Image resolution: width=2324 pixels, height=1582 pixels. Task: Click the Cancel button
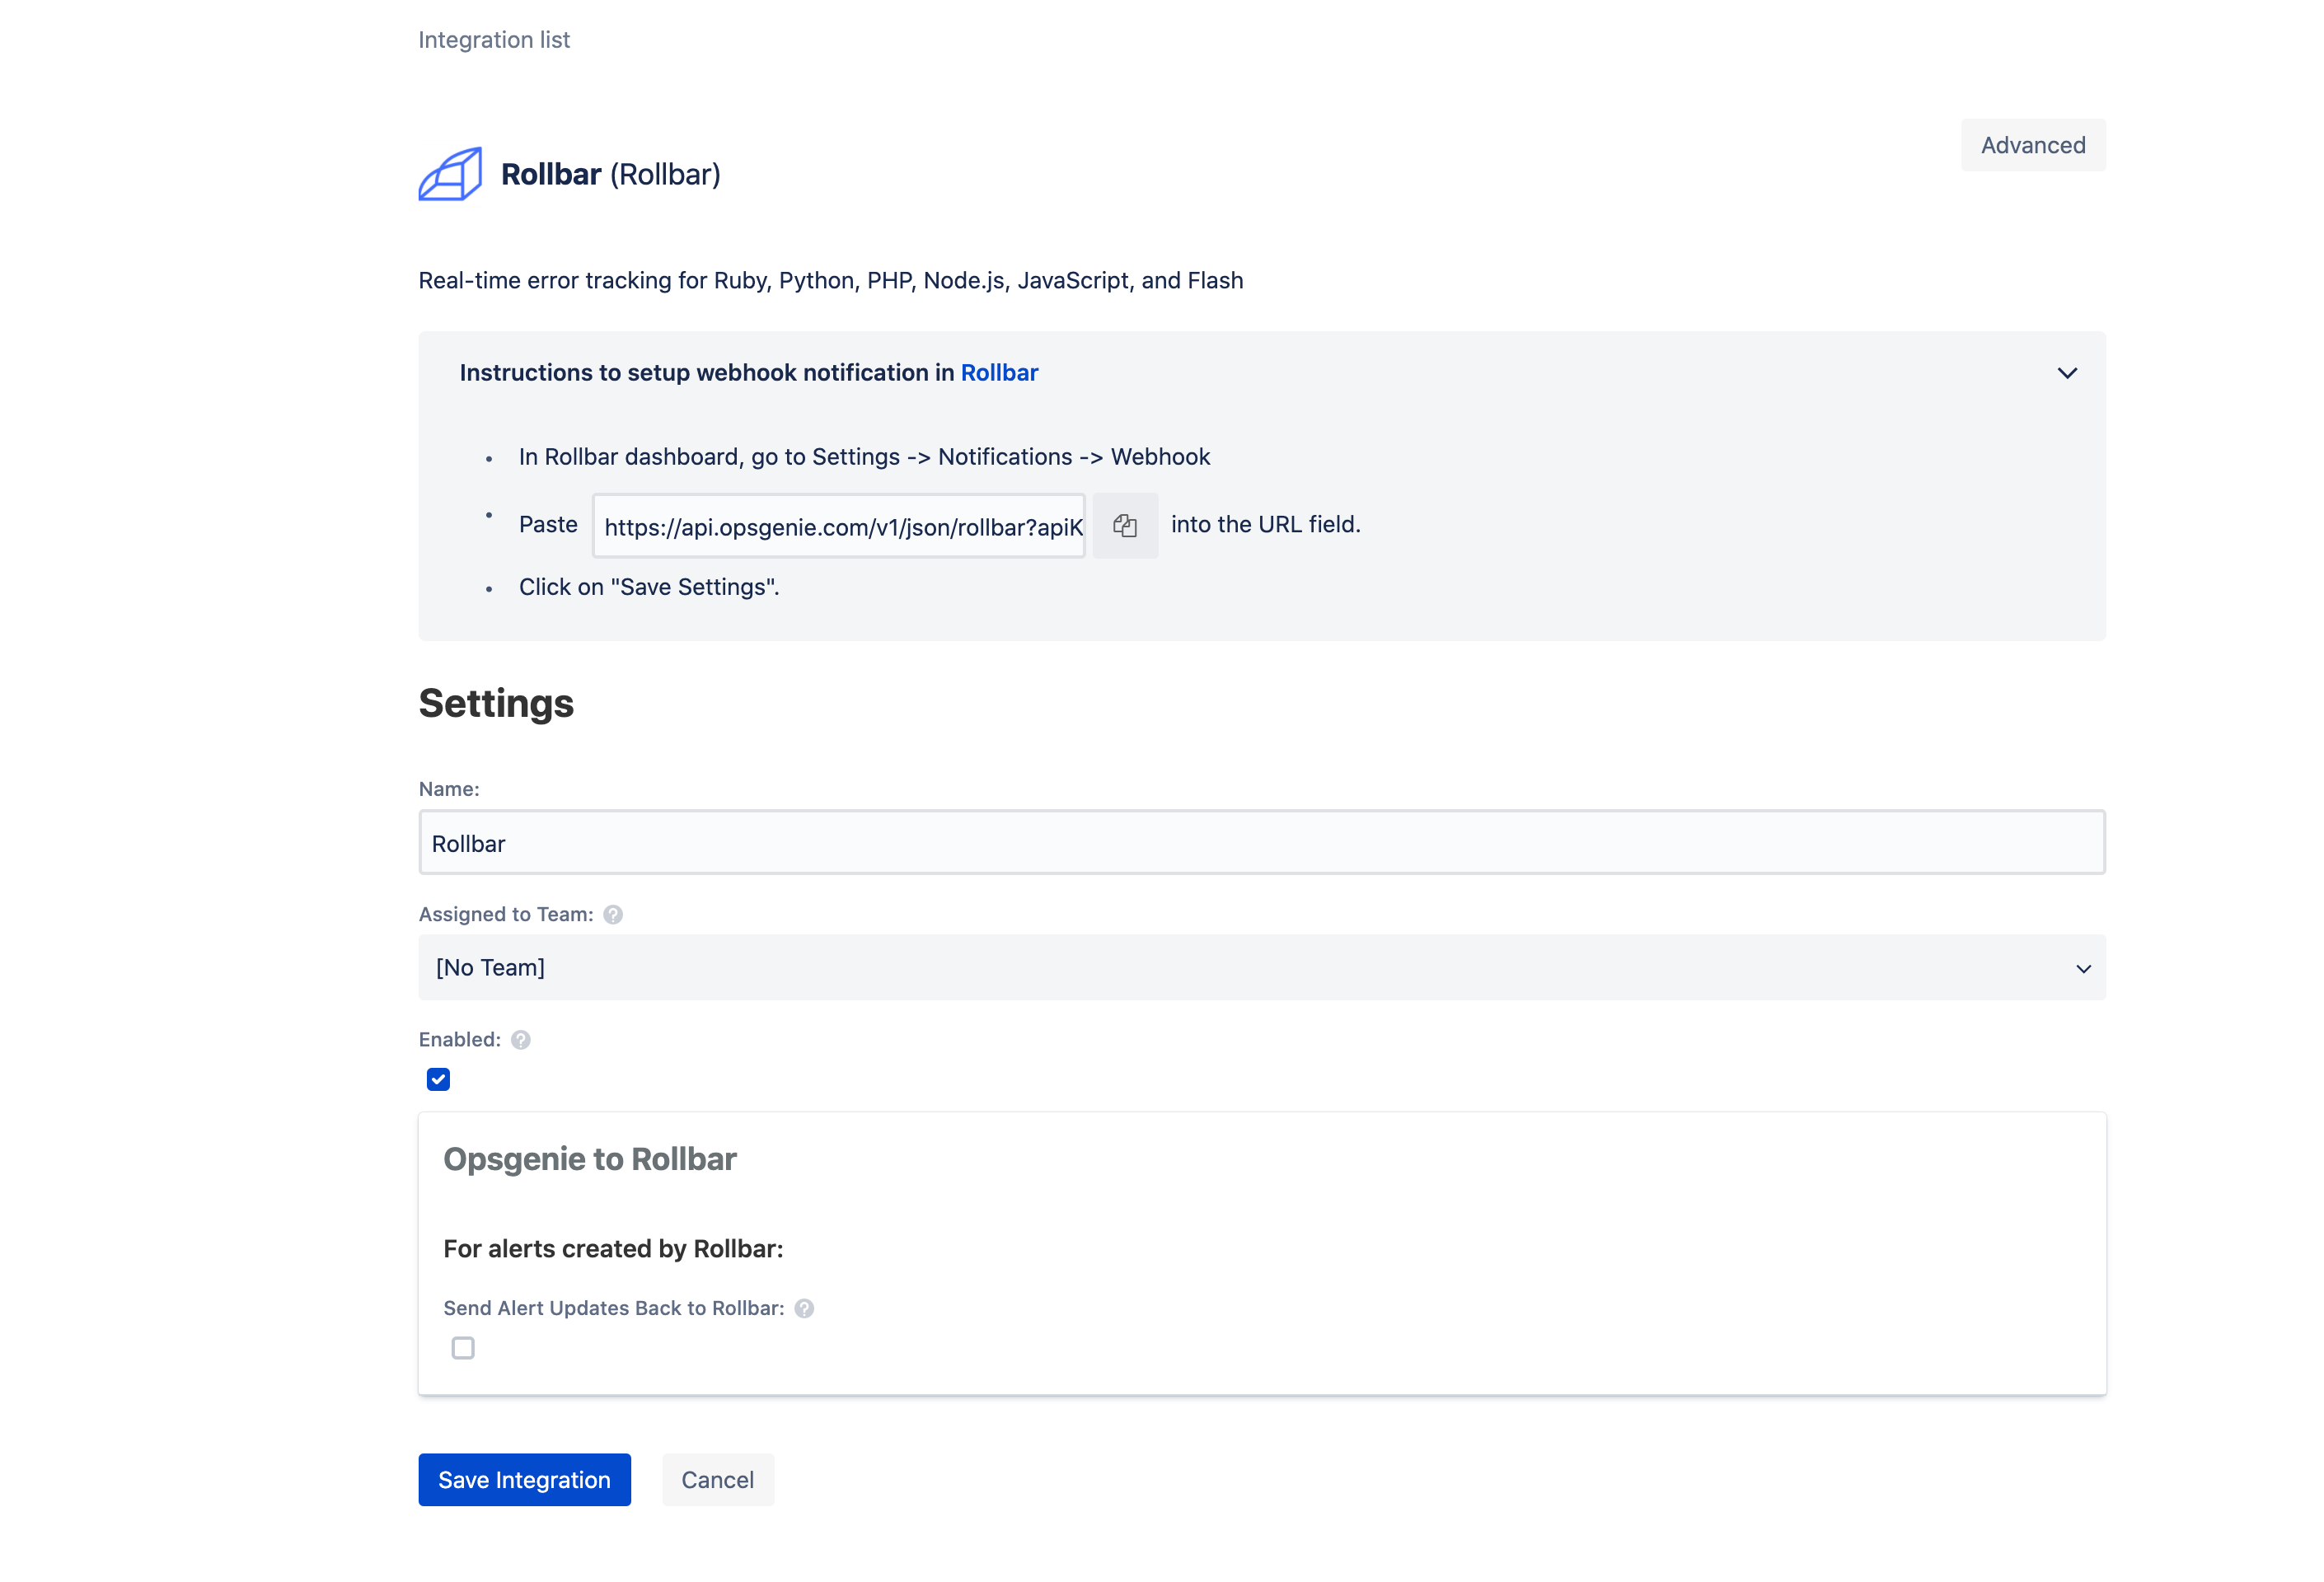tap(718, 1479)
